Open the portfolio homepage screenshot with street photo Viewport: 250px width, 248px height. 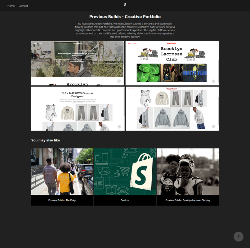(x=78, y=63)
